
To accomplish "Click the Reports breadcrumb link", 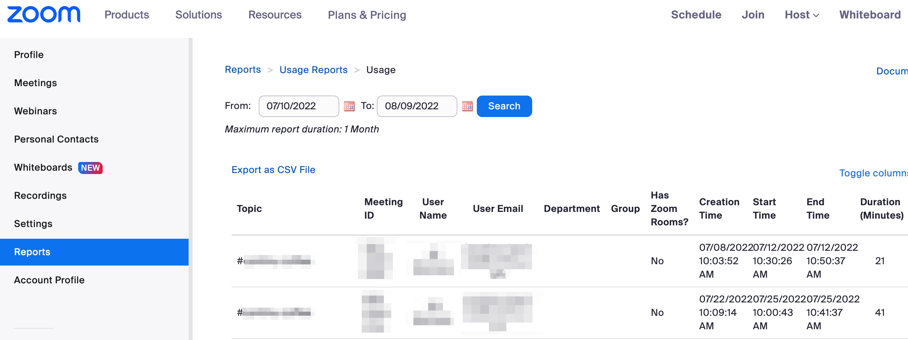I will click(243, 70).
